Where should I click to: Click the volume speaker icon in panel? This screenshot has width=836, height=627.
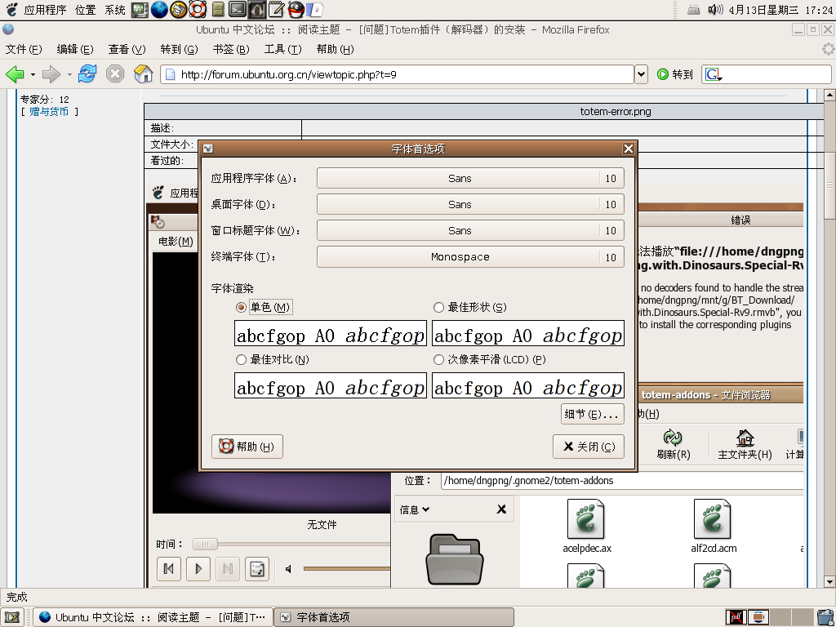coord(715,10)
